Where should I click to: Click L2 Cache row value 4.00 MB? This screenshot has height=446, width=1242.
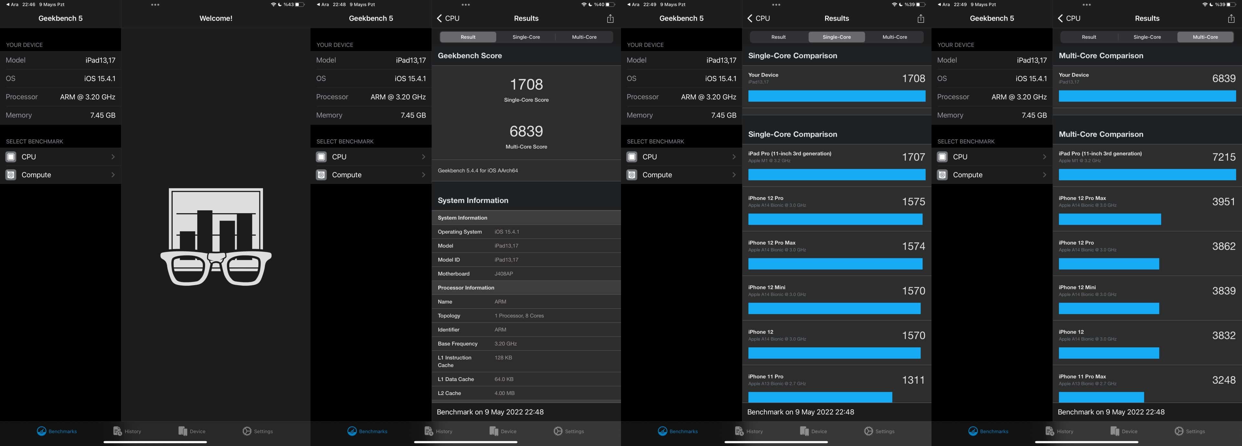click(504, 393)
